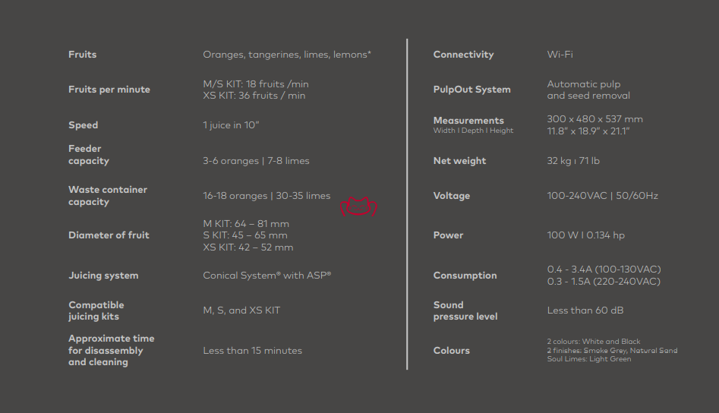Viewport: 719px width, 413px height.
Task: Select the Fruits label
Action: (x=83, y=54)
